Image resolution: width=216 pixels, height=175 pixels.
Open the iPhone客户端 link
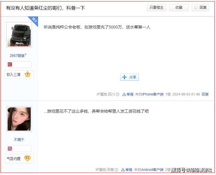tap(153, 94)
